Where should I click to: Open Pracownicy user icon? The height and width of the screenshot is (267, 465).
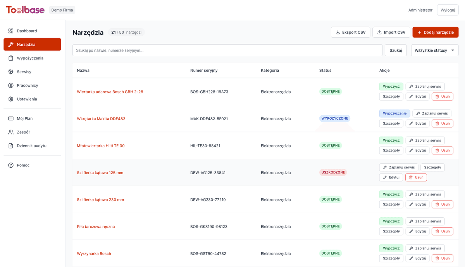11,85
